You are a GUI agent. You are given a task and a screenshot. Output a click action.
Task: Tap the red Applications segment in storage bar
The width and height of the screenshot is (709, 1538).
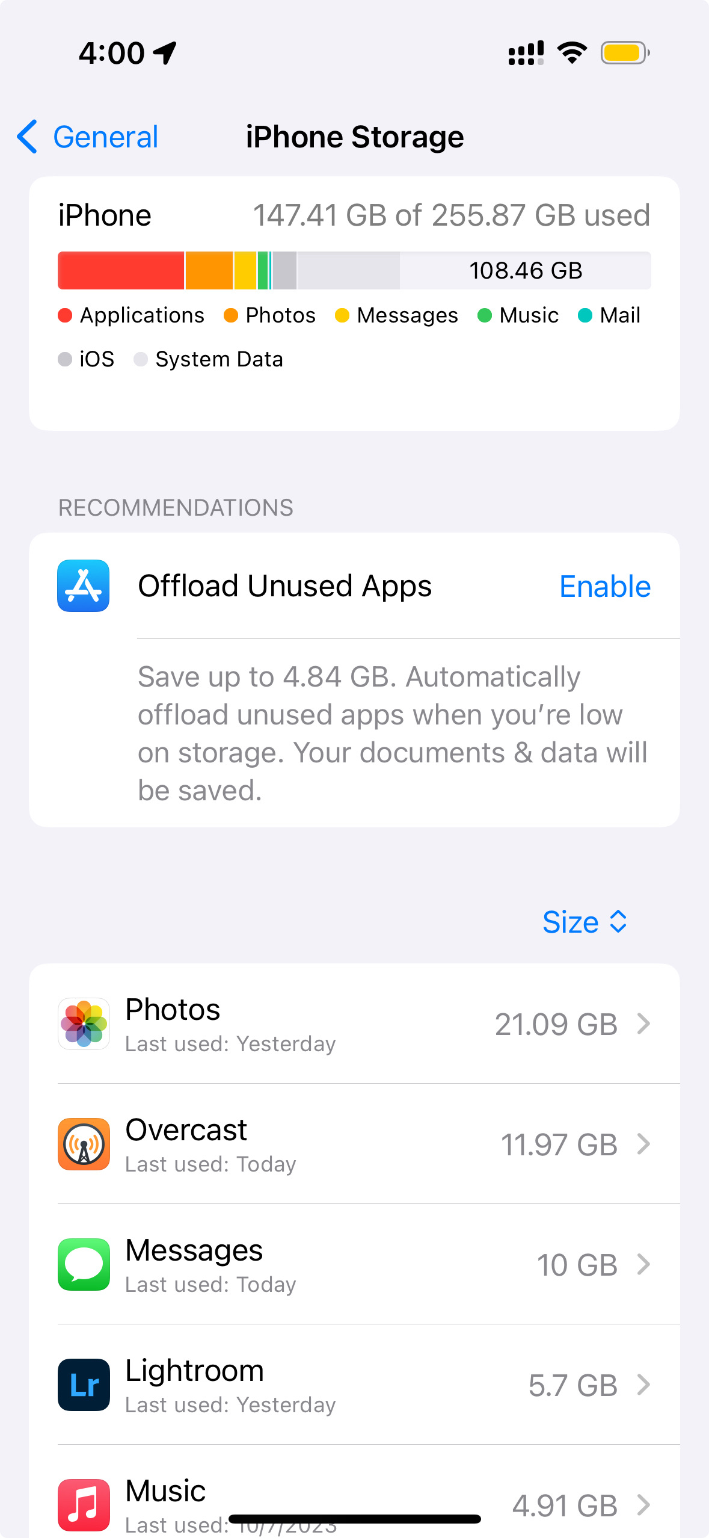point(121,271)
